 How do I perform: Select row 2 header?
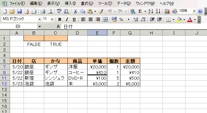pyautogui.click(x=5, y=44)
